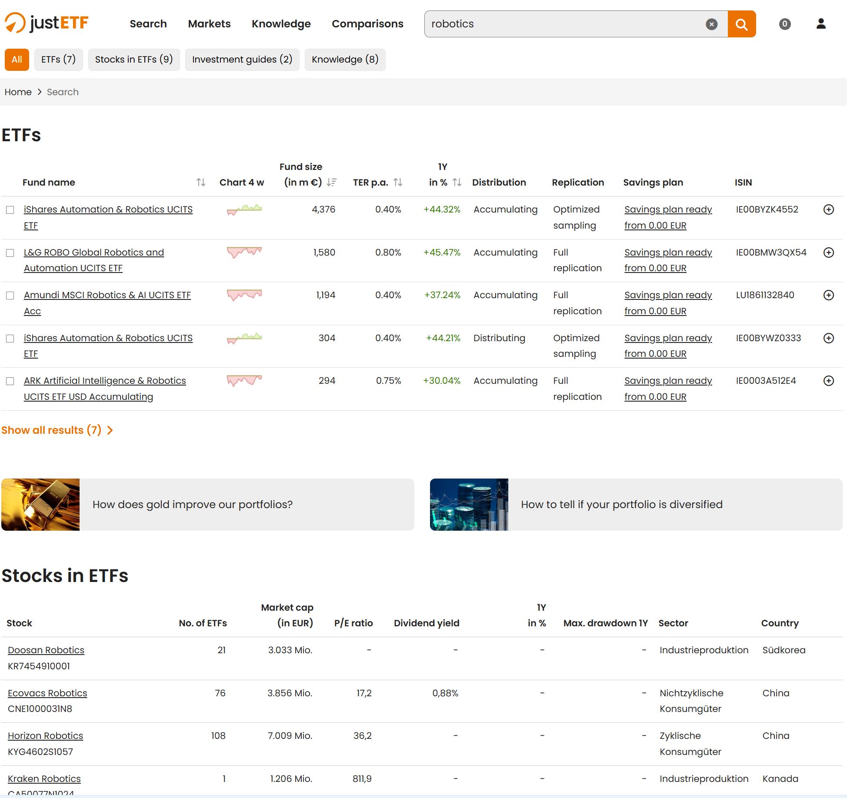This screenshot has width=847, height=798.
Task: Open the Search menu
Action: tap(148, 24)
